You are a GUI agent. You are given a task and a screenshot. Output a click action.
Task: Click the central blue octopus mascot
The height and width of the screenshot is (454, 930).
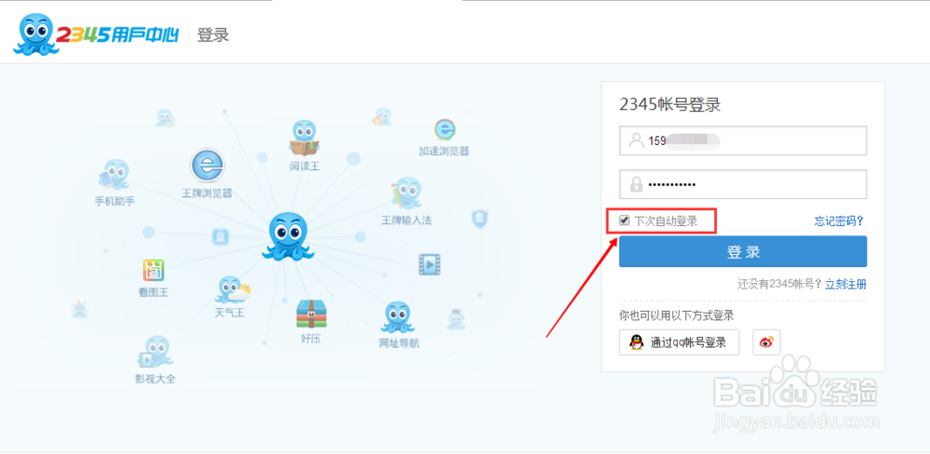(x=287, y=236)
